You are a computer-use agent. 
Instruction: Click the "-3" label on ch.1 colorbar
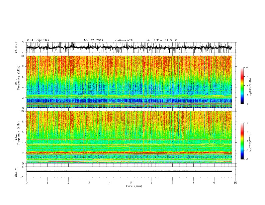pyautogui.click(x=247, y=67)
